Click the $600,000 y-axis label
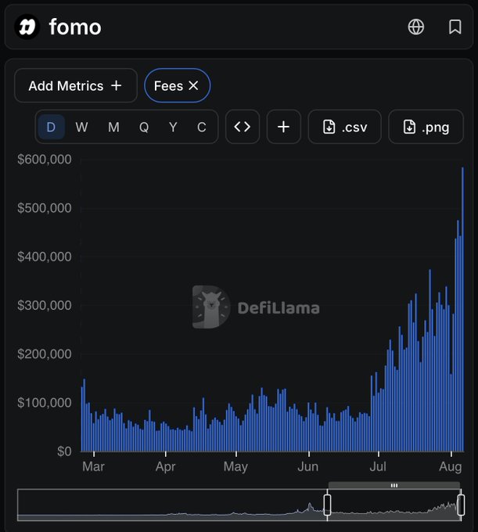 click(45, 160)
